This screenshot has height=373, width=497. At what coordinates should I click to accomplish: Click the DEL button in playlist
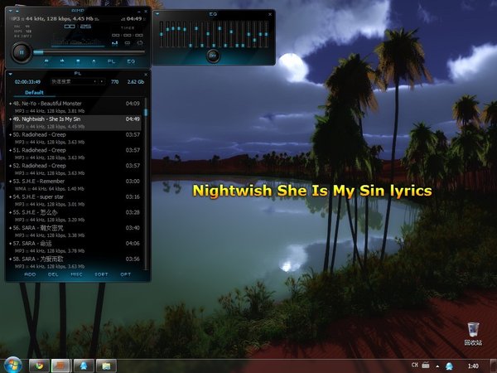pos(54,274)
